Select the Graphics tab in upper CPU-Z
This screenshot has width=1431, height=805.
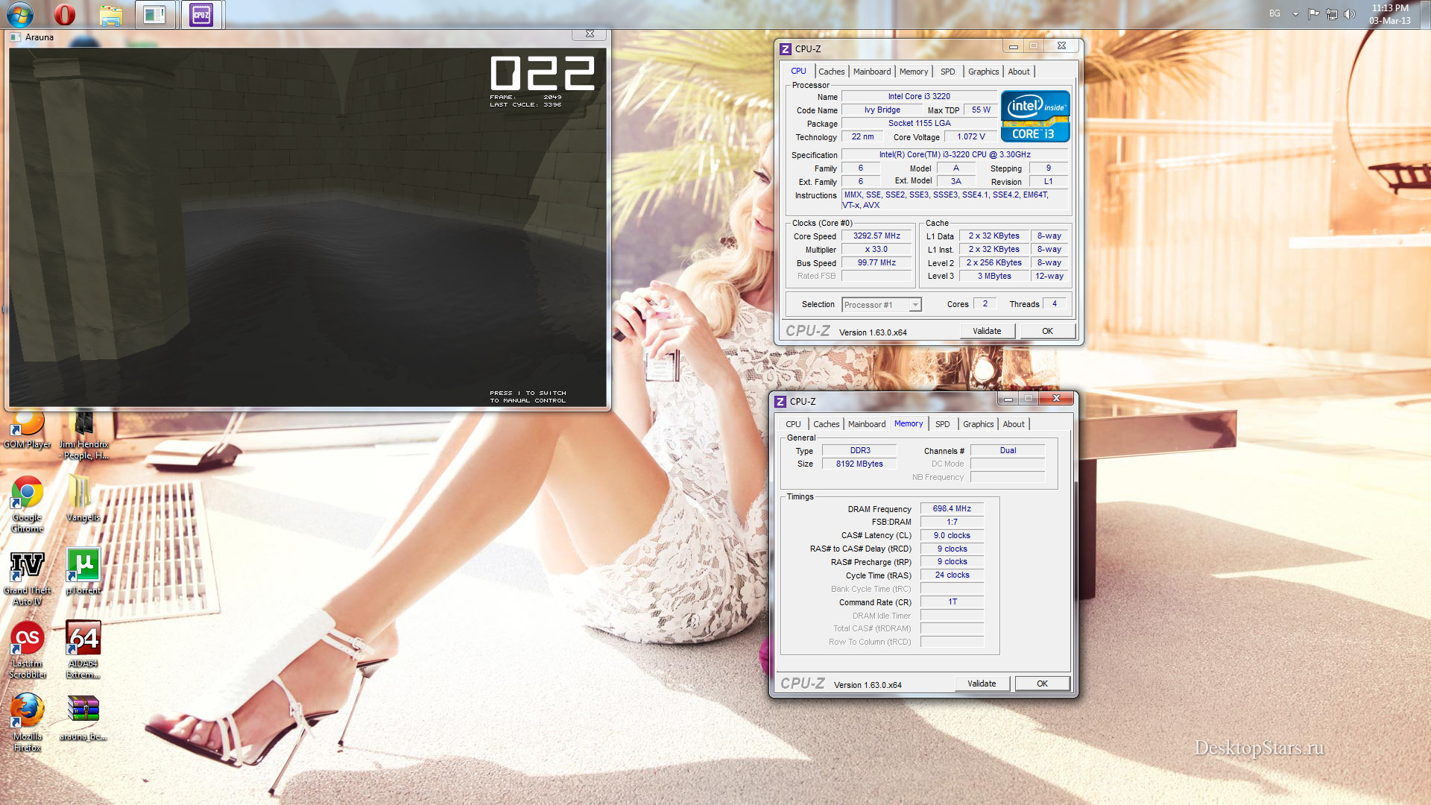click(983, 72)
